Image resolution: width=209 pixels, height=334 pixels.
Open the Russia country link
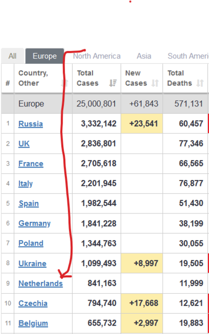[30, 124]
